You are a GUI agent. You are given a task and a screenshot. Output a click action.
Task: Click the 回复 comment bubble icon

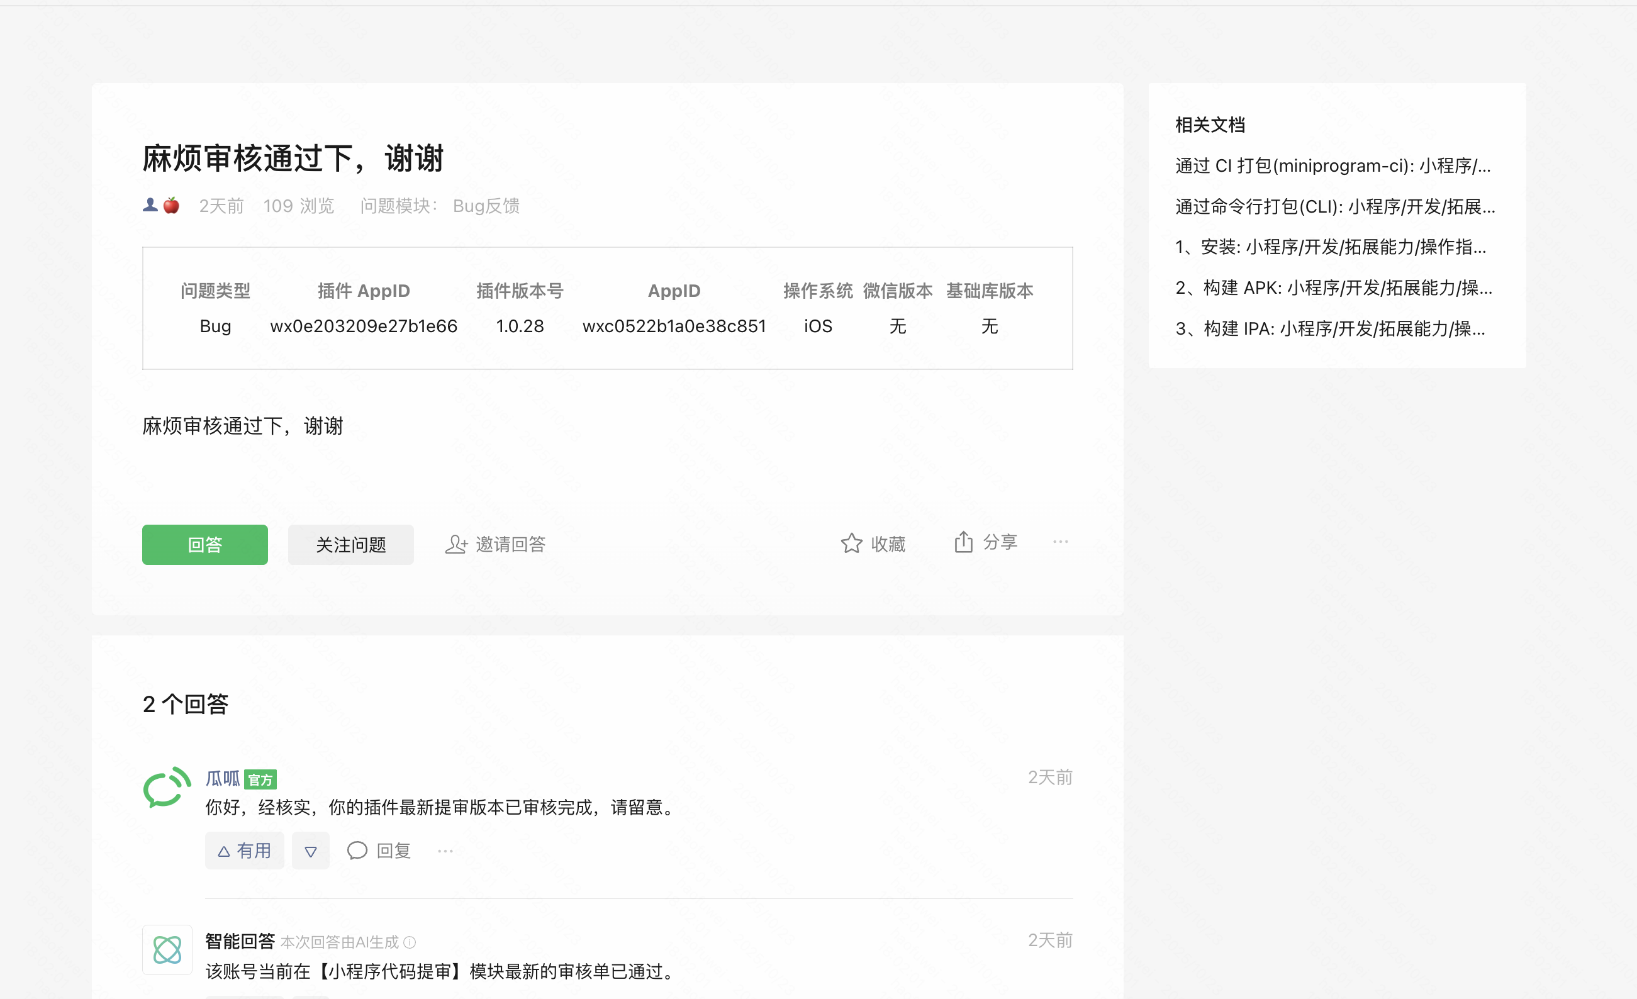[357, 851]
